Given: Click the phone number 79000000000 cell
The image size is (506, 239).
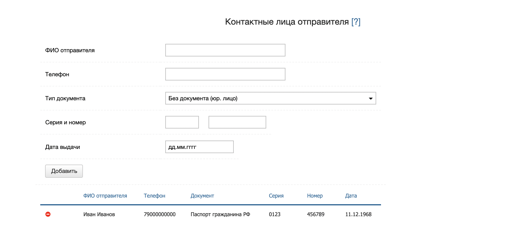Looking at the screenshot, I should tap(160, 214).
